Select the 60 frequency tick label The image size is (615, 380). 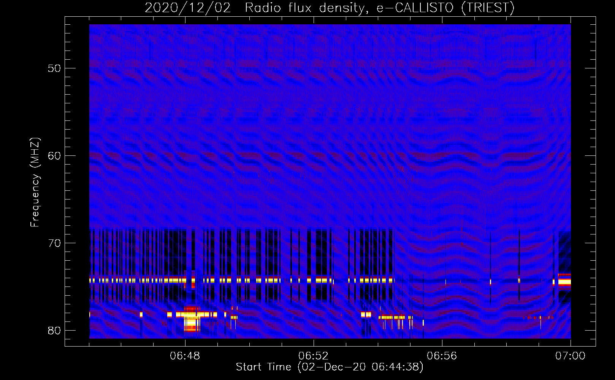54,156
